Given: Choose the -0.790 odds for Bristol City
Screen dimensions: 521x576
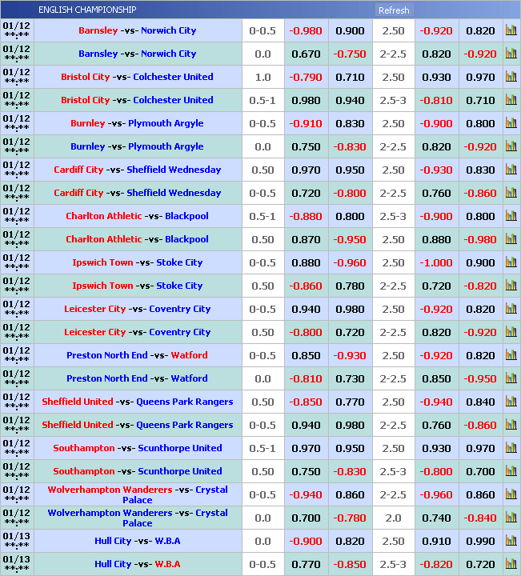Looking at the screenshot, I should [306, 77].
